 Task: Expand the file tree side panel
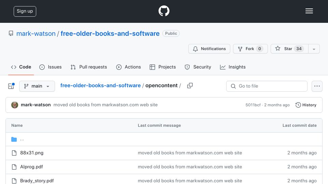[x=11, y=86]
